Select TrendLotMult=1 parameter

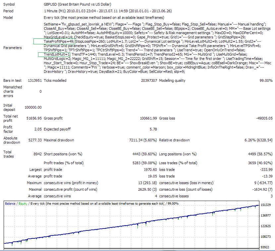[x=57, y=54]
